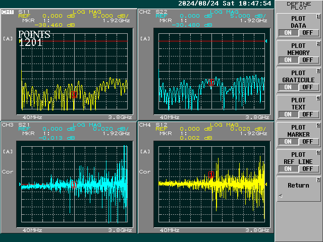The height and width of the screenshot is (242, 323).
Task: Click marker 1 on the S21 trace
Action: tap(74, 185)
